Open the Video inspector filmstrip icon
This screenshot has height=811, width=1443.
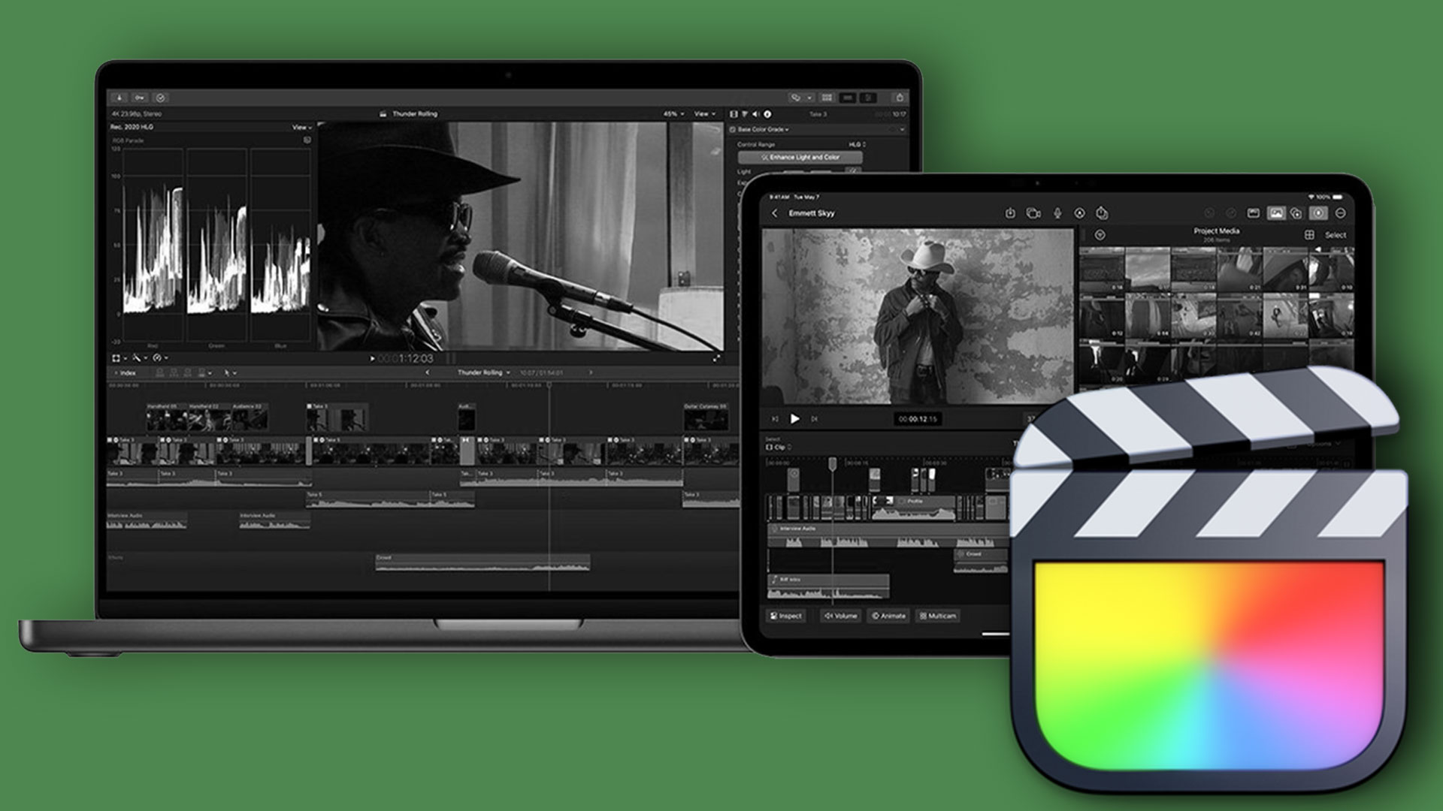(734, 114)
